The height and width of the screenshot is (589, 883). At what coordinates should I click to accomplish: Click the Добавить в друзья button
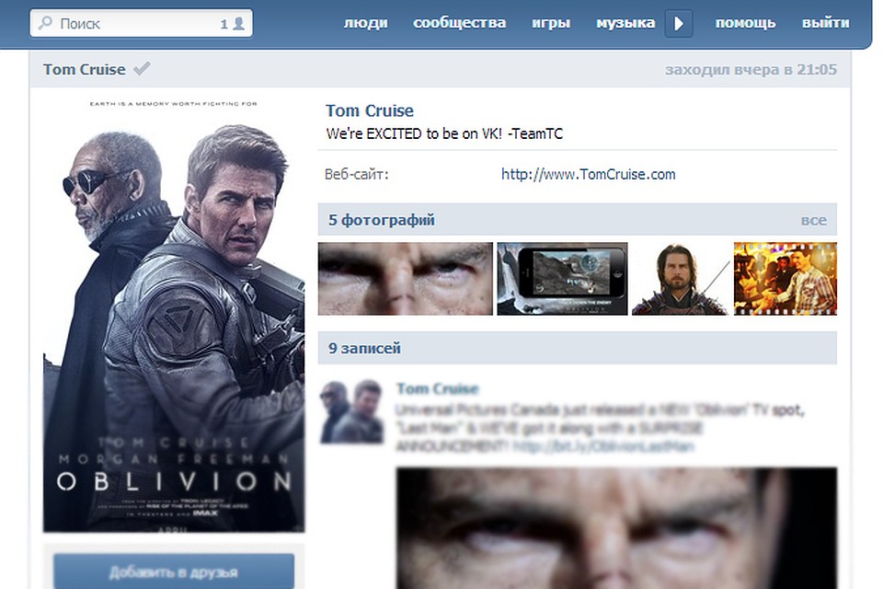[174, 572]
